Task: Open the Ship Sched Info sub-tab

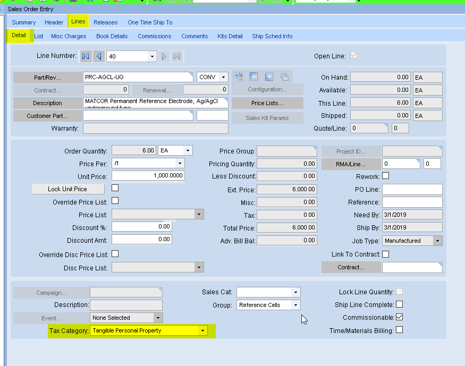Action: (x=272, y=36)
